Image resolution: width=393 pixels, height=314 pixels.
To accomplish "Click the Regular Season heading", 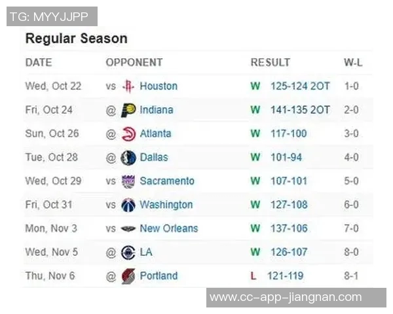I will pyautogui.click(x=76, y=39).
